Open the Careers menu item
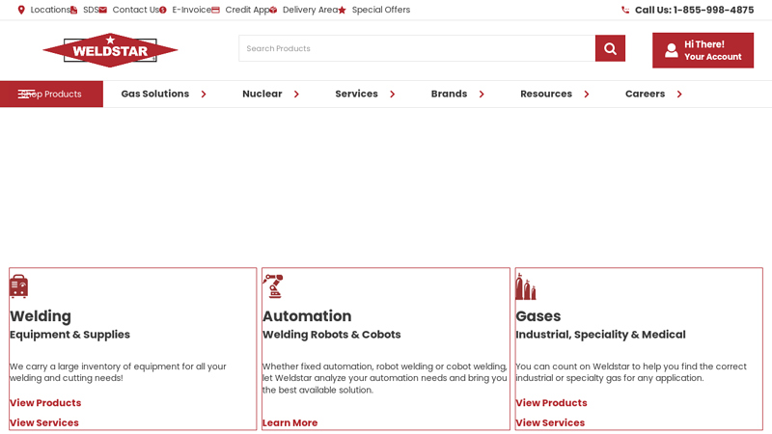The image size is (772, 434). click(645, 94)
